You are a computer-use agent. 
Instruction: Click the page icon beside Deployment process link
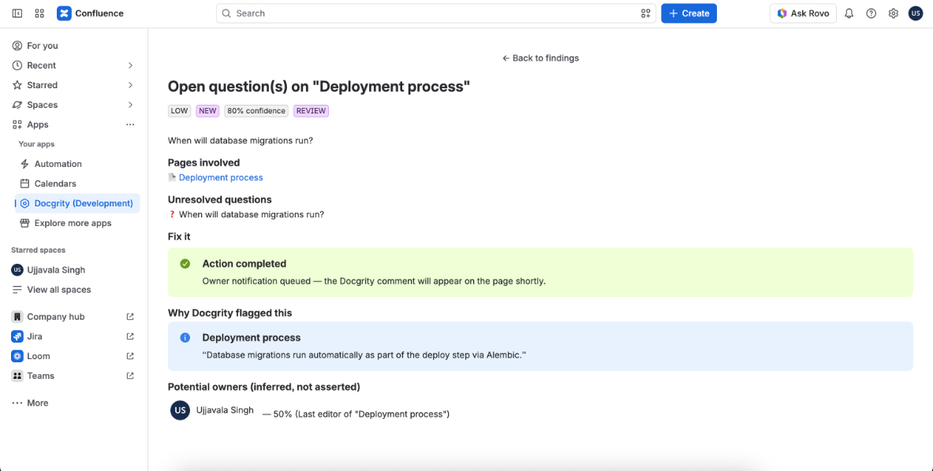172,177
